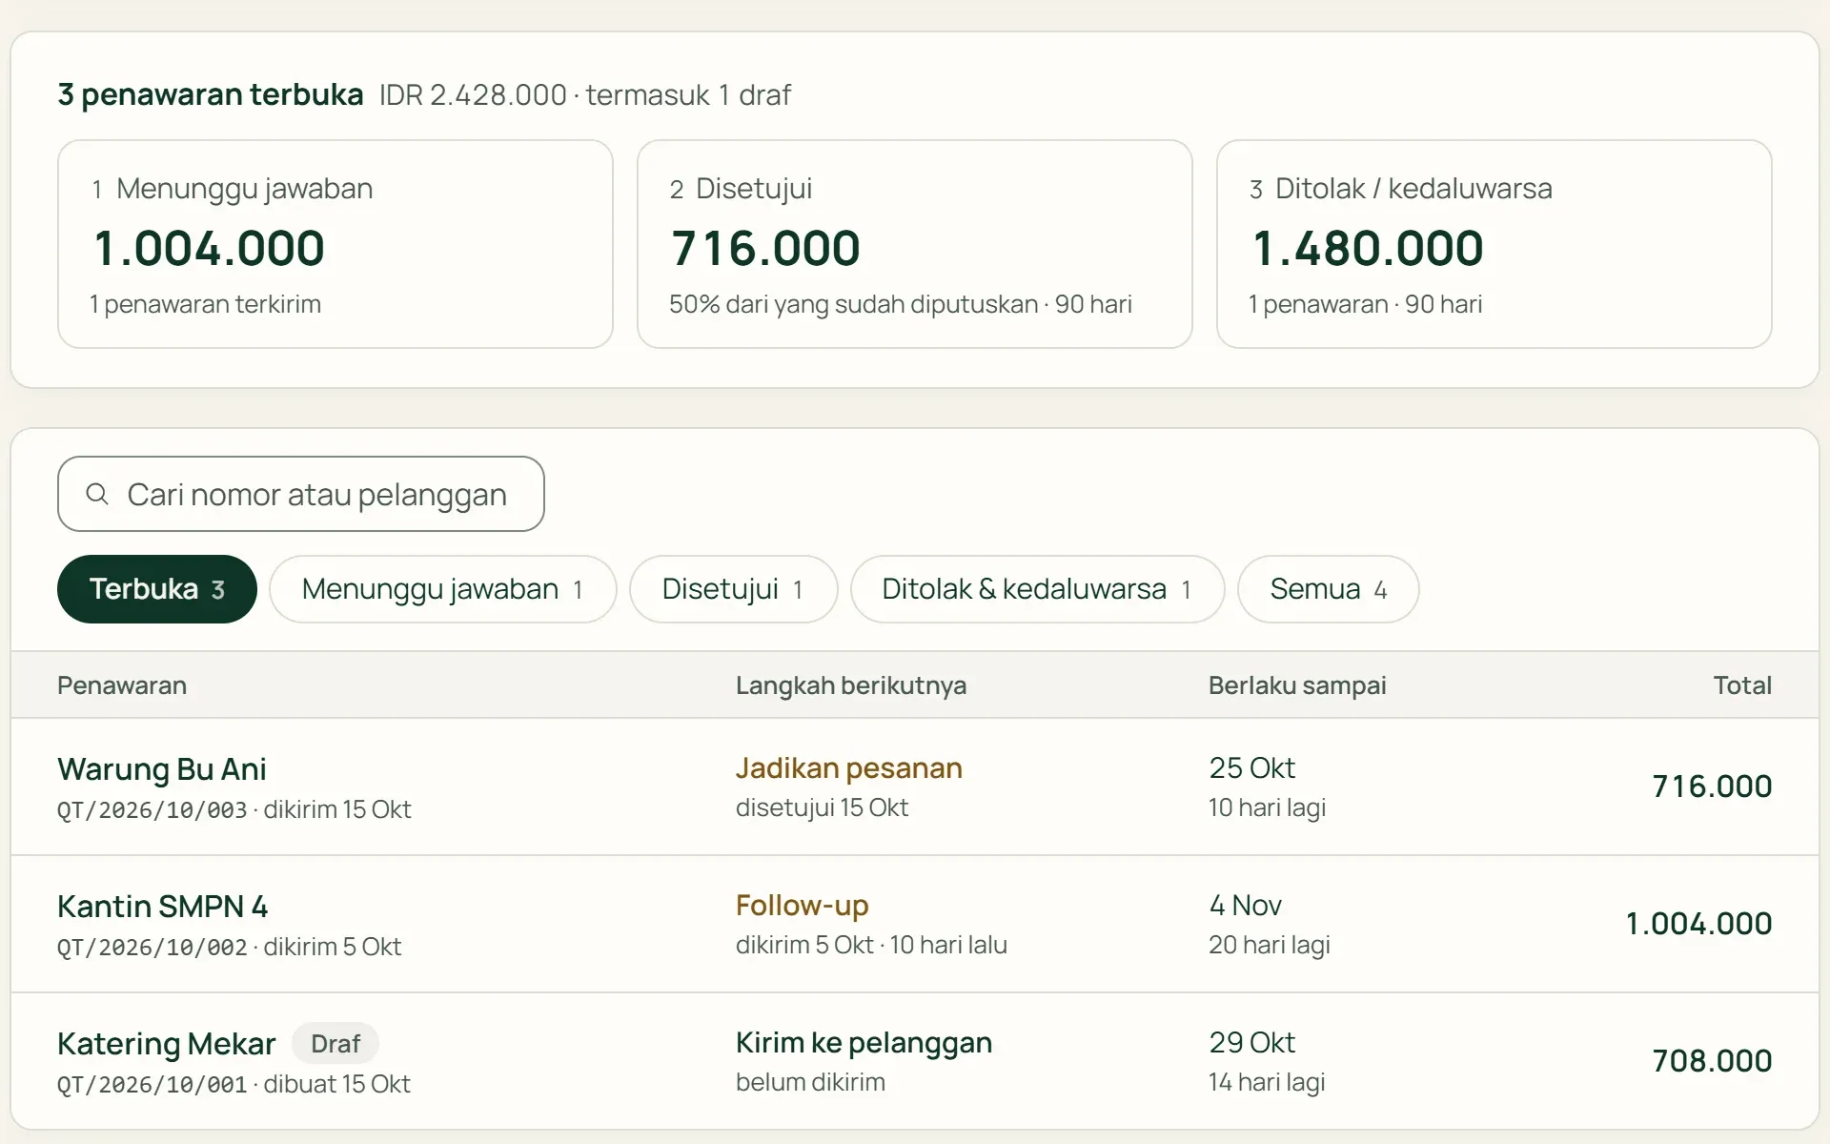Switch to Menunggu jawaban filter tab
The height and width of the screenshot is (1144, 1830).
coord(443,589)
